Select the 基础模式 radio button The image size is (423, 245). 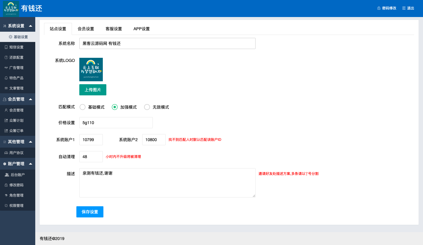83,107
